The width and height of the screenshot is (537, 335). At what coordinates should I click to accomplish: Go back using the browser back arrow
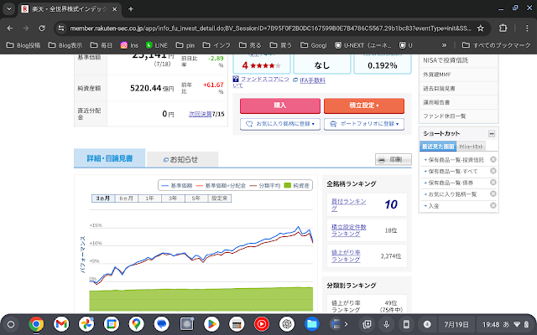10,28
